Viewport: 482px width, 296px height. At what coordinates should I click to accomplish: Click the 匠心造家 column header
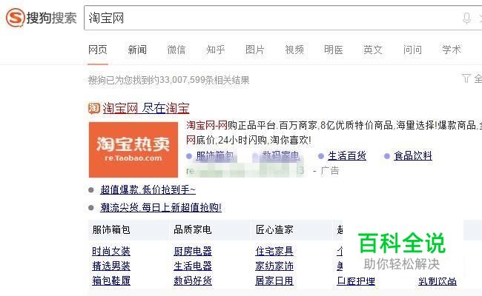tap(274, 229)
